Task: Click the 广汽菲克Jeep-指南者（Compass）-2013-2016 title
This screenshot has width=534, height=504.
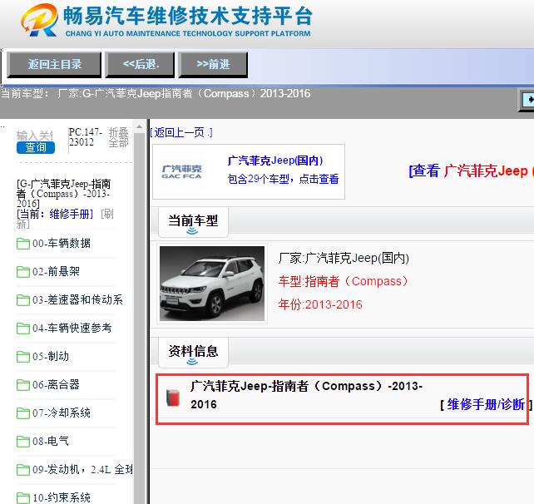Action: (x=306, y=395)
